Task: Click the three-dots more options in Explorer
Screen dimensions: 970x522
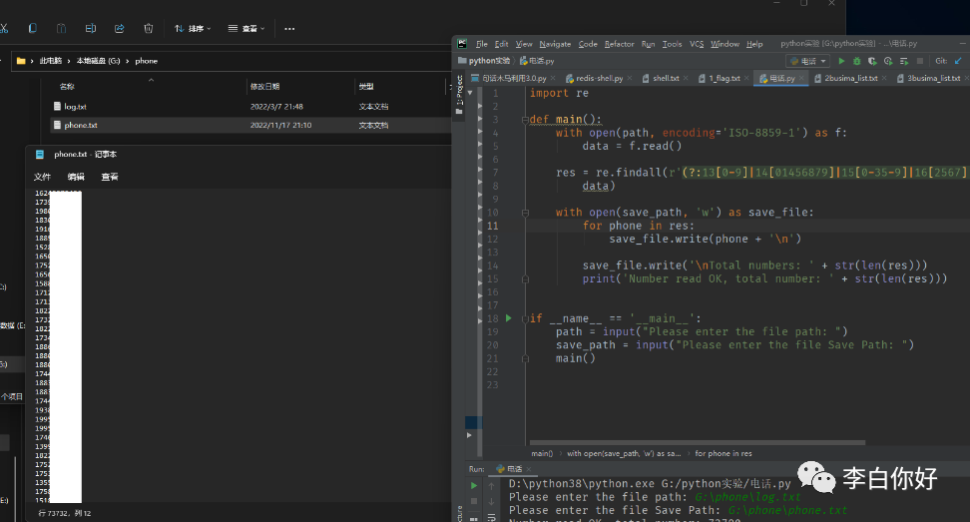Action: 289,29
